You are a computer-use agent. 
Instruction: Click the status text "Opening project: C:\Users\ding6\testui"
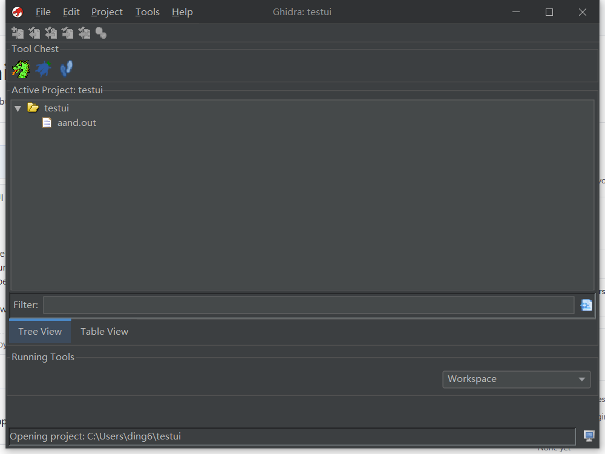click(96, 436)
